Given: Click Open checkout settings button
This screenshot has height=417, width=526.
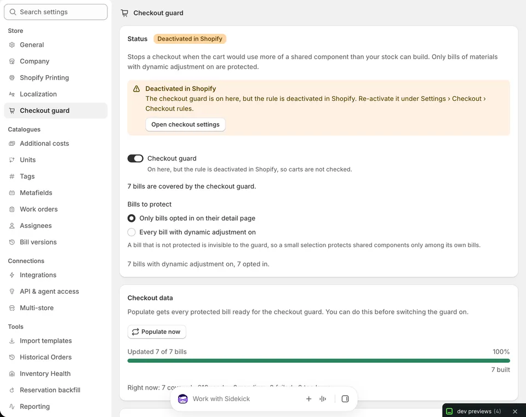Looking at the screenshot, I should point(185,124).
